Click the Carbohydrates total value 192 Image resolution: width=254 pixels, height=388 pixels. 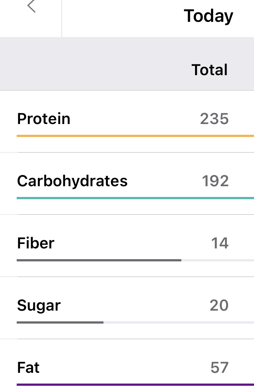(x=215, y=181)
